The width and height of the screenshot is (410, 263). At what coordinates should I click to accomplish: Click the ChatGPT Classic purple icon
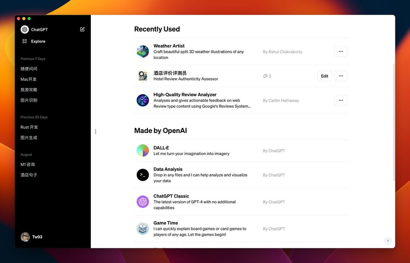143,202
